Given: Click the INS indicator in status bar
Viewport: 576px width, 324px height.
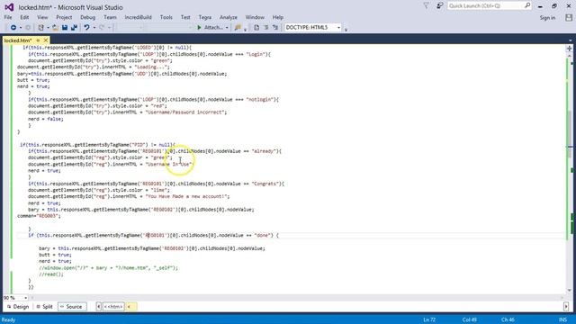Looking at the screenshot, I should [563, 320].
